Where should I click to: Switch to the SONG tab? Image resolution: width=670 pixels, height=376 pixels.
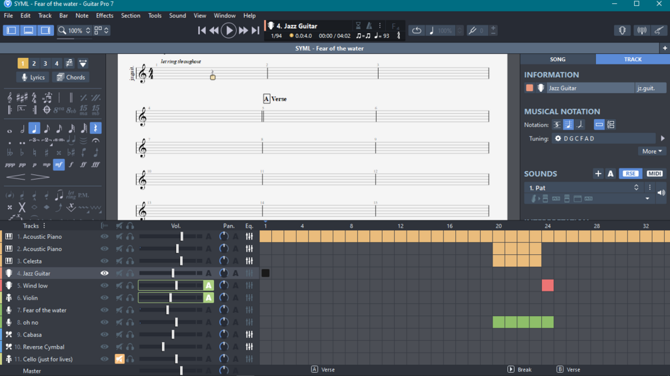[x=557, y=59]
